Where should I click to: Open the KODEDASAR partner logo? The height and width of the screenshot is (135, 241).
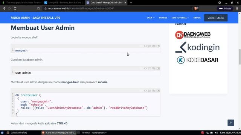(x=197, y=60)
